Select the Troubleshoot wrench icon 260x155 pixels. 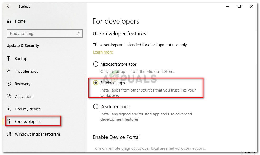9,71
